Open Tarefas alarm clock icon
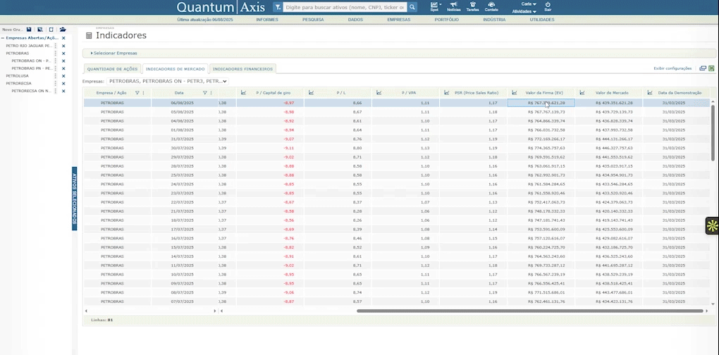This screenshot has width=719, height=355. pyautogui.click(x=472, y=5)
